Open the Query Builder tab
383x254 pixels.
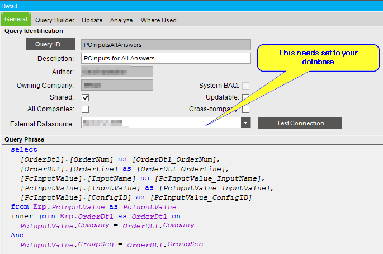pos(55,20)
